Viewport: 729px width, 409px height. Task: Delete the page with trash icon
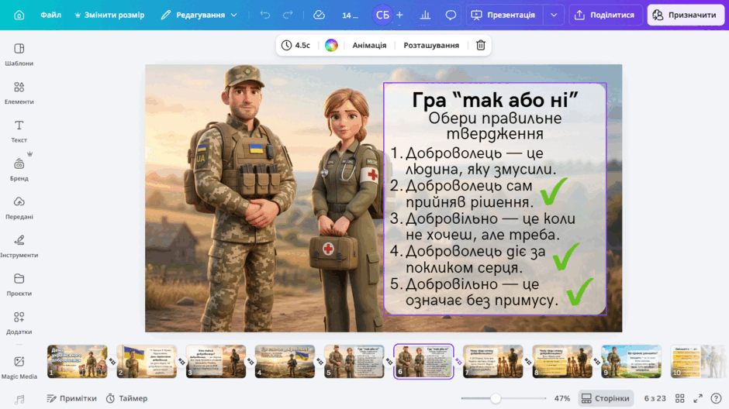(481, 45)
